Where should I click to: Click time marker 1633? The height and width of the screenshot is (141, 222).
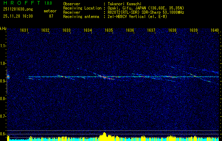click(66, 30)
